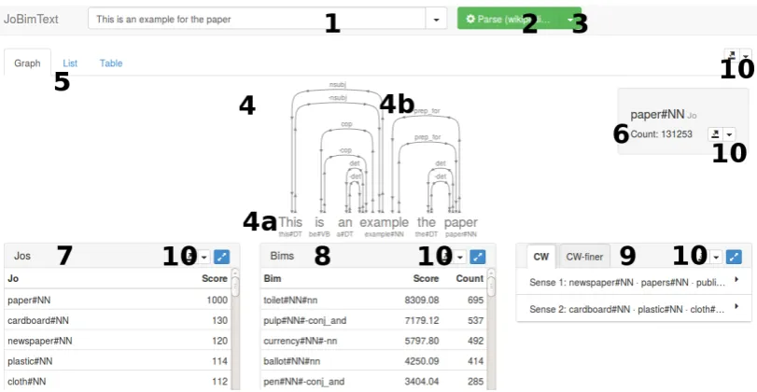Click the Sense 2 cardboard#NN entry text
757x392 pixels.
click(627, 310)
